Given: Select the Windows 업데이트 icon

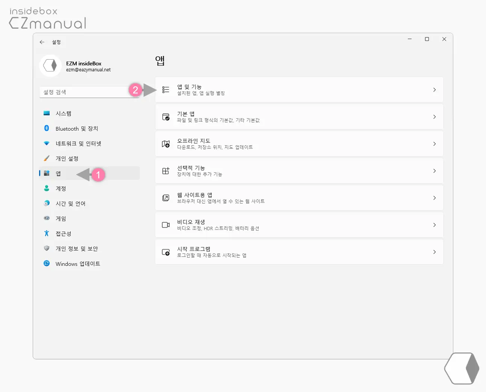Looking at the screenshot, I should [47, 263].
